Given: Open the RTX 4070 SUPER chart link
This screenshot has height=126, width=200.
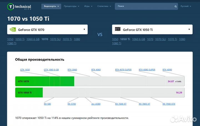Looking at the screenshot, I should click(x=123, y=70).
